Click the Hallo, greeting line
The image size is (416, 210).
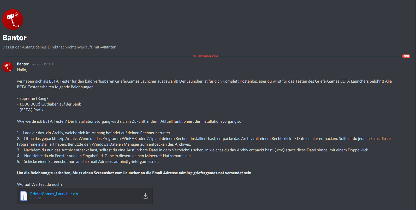coord(22,70)
